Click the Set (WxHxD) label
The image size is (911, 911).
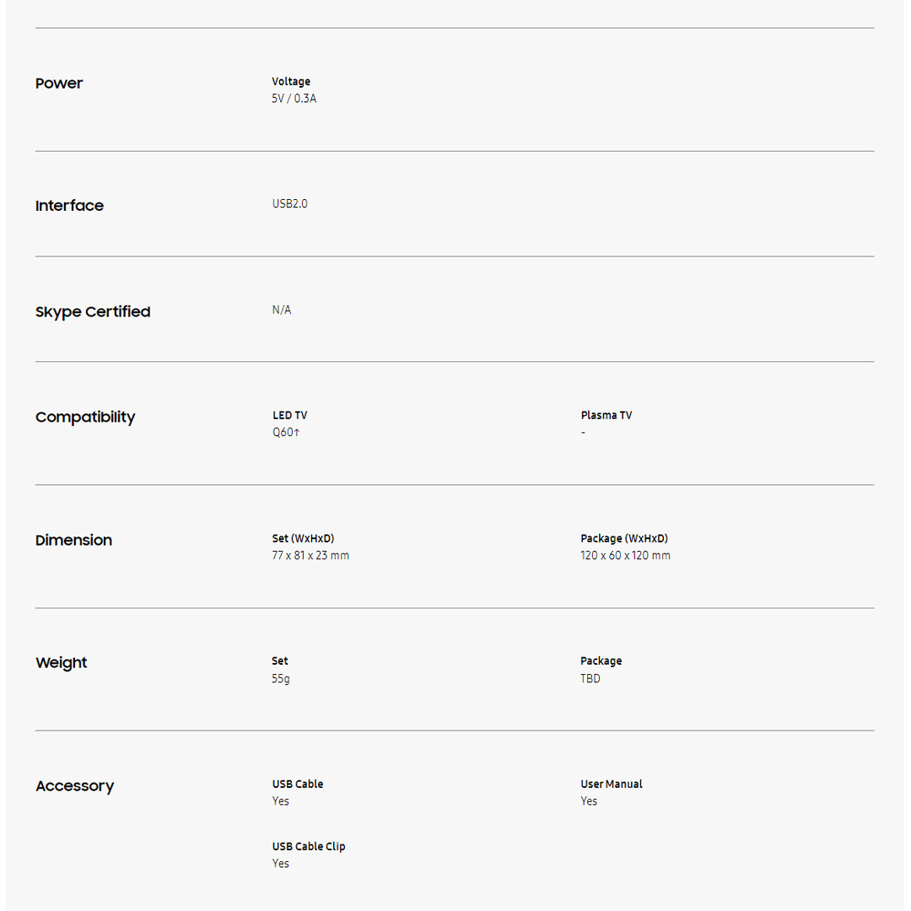[303, 539]
